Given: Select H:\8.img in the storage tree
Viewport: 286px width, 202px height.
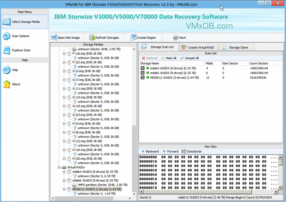Looking at the screenshot, I should pos(86,132).
